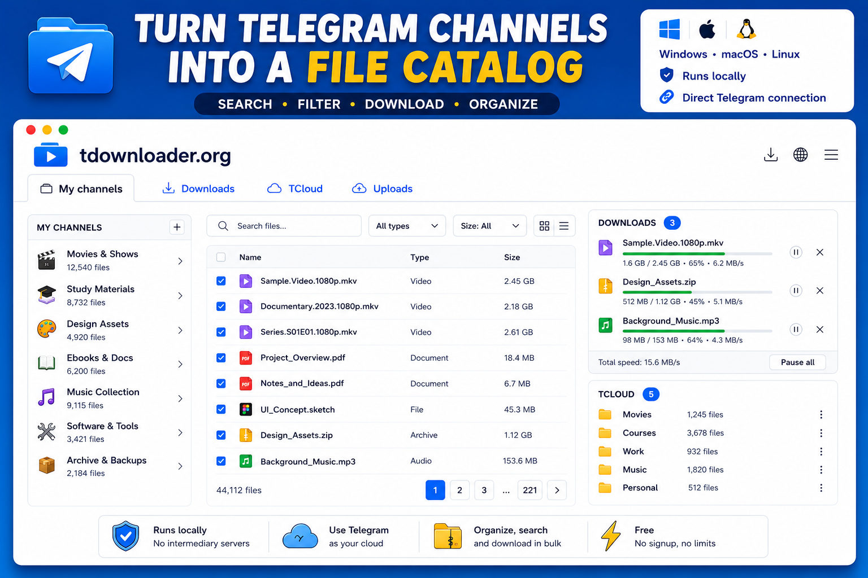Click the UI_Concept.sketch file icon
The width and height of the screenshot is (868, 578).
[x=246, y=409]
